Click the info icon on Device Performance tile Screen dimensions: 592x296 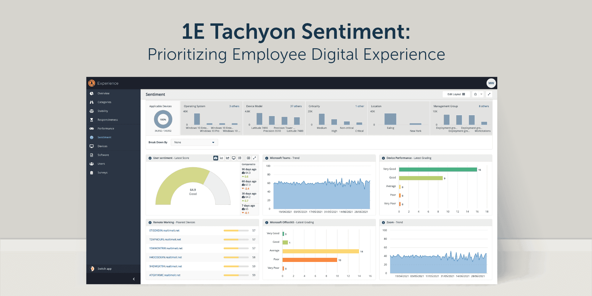pos(383,158)
